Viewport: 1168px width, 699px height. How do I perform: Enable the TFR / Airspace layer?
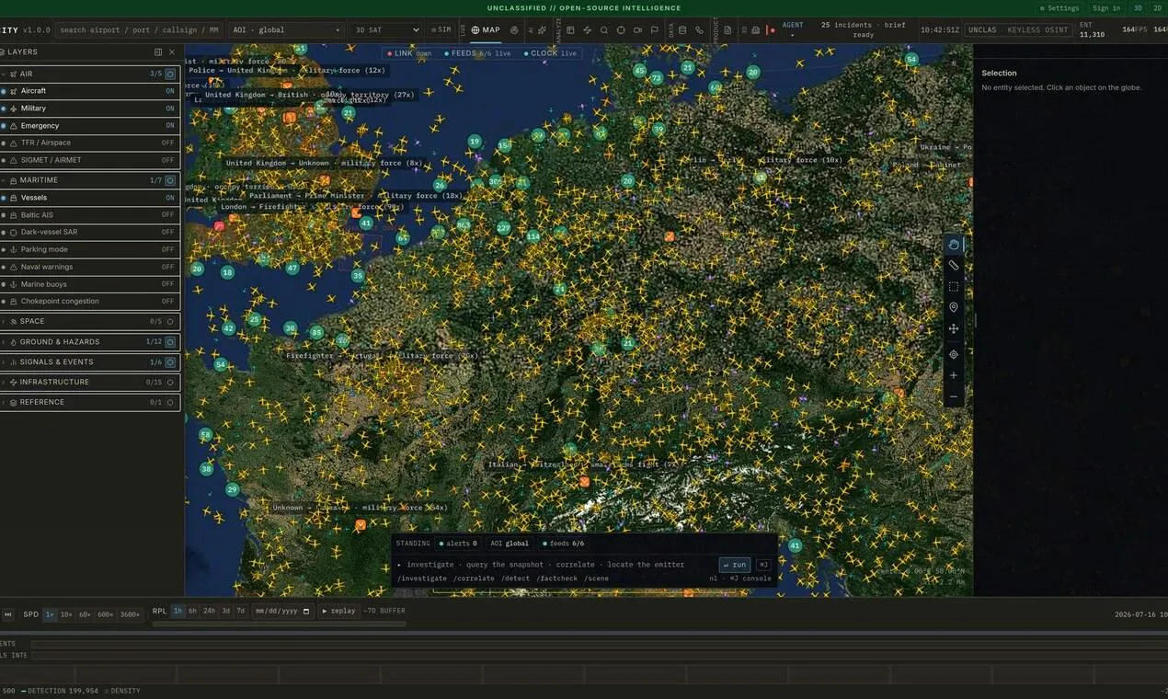click(89, 143)
